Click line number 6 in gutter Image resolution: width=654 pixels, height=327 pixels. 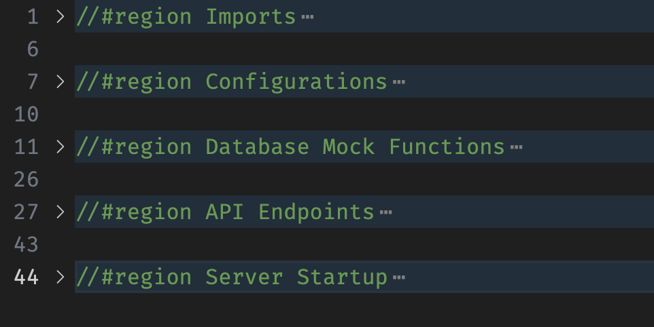(33, 49)
